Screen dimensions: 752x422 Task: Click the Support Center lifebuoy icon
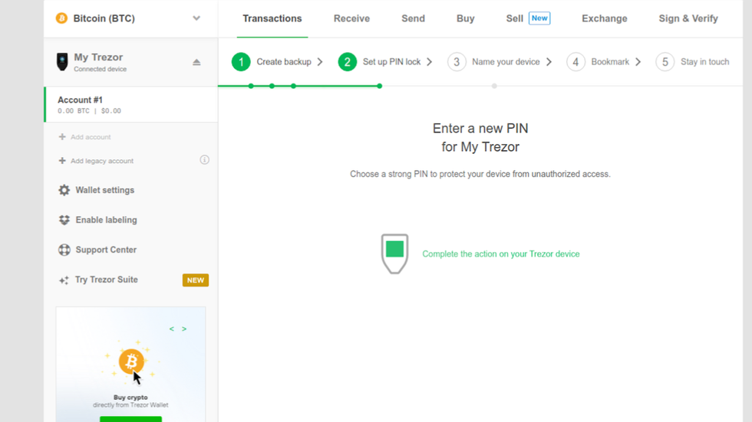tap(64, 250)
